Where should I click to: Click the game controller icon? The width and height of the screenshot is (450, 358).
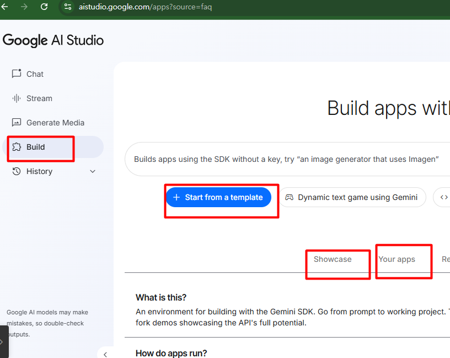[289, 197]
